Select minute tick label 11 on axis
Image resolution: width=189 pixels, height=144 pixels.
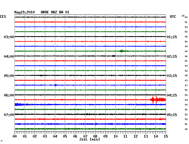pyautogui.click(x=125, y=136)
